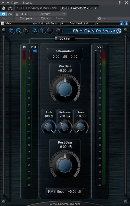This screenshot has width=130, height=206.
Task: Click the Blue Cat logo icon
Action: tap(119, 31)
